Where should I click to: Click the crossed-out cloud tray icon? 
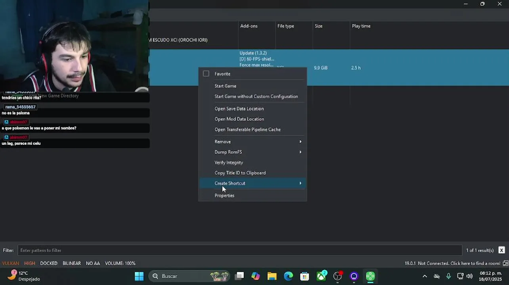point(436,276)
